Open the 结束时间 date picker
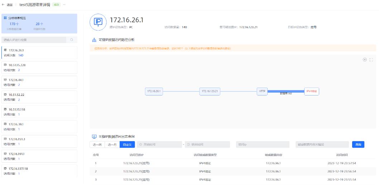 [x=207, y=145]
